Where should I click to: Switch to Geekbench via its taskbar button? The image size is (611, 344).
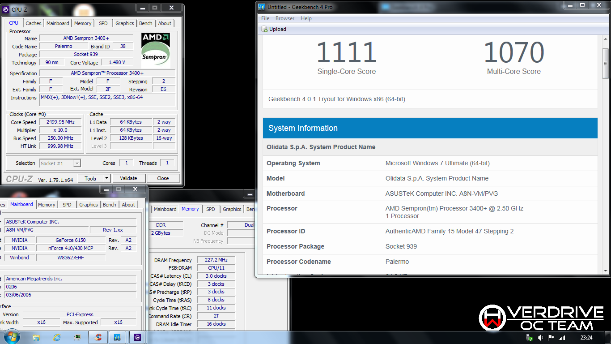pos(118,337)
